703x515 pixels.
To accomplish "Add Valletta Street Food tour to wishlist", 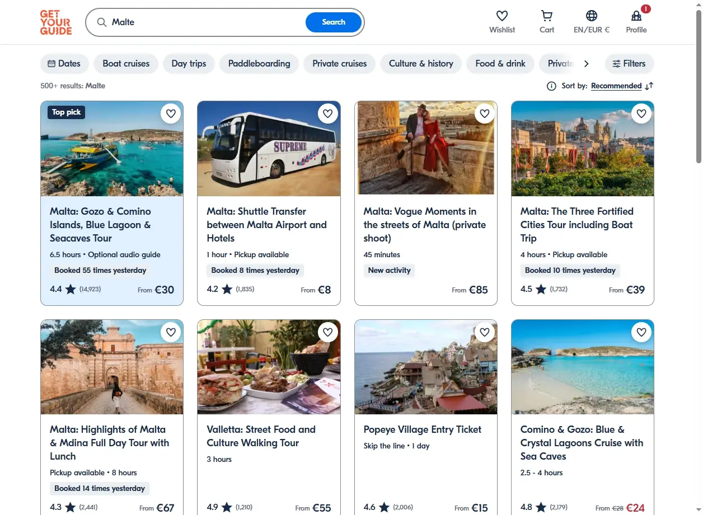I will 328,332.
